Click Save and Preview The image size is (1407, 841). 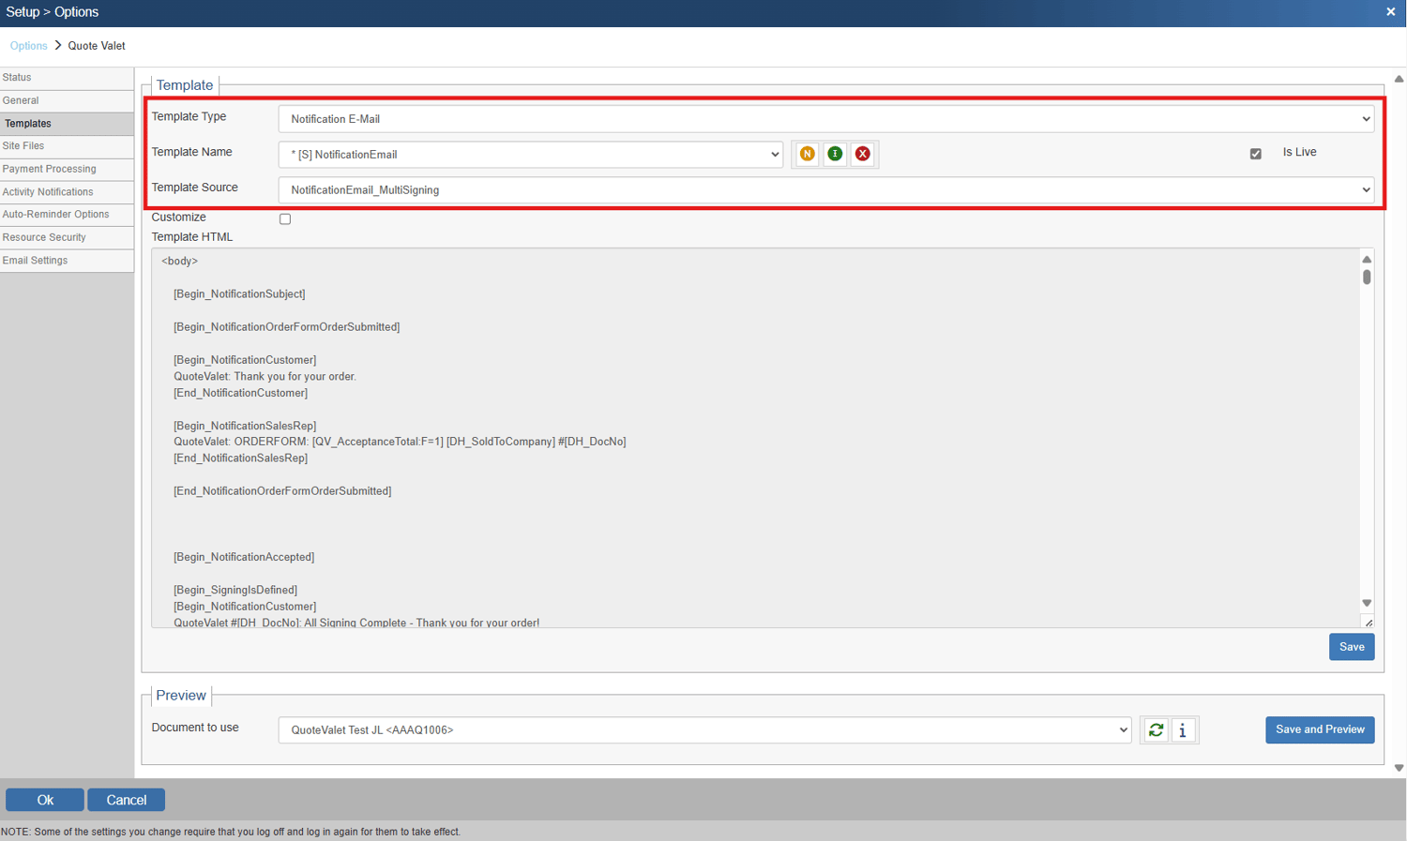point(1320,728)
